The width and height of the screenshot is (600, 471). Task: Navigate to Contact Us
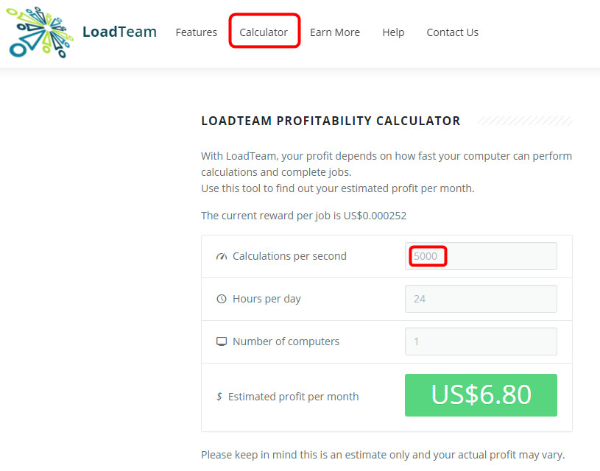(452, 32)
